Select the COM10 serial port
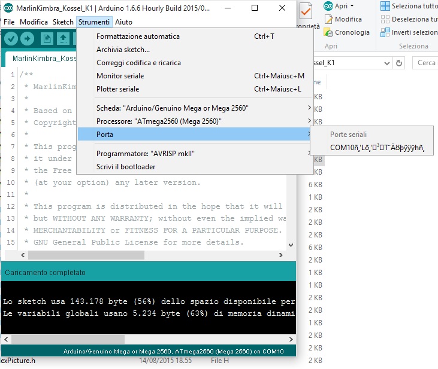The width and height of the screenshot is (438, 369). [372, 148]
